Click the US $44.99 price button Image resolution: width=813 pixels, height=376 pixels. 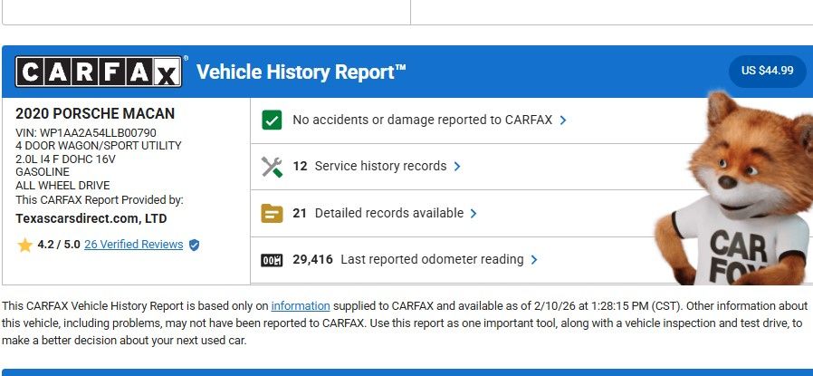[x=767, y=71]
